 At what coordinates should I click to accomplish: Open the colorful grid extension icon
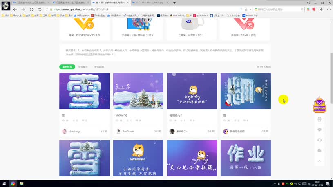pyautogui.click(x=308, y=9)
